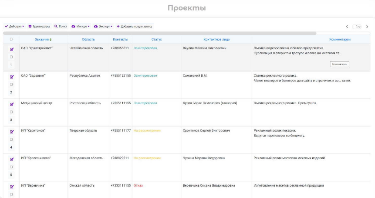Check the row 4 checkbox for Харитонов
375x198 pixels.
pyautogui.click(x=11, y=140)
